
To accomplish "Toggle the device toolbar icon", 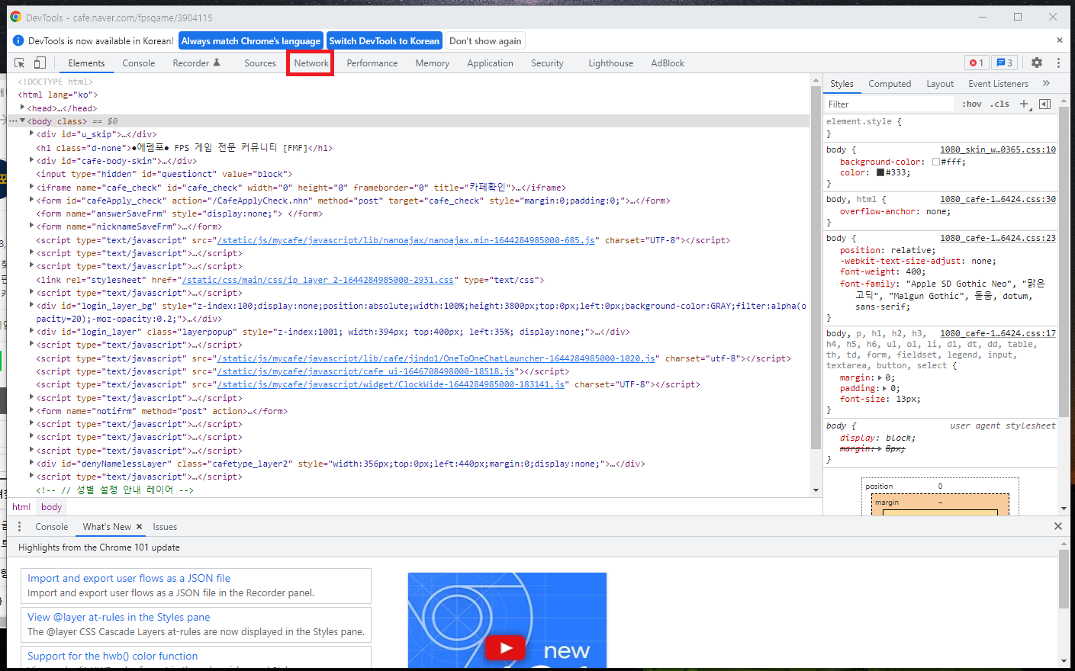I will point(40,63).
